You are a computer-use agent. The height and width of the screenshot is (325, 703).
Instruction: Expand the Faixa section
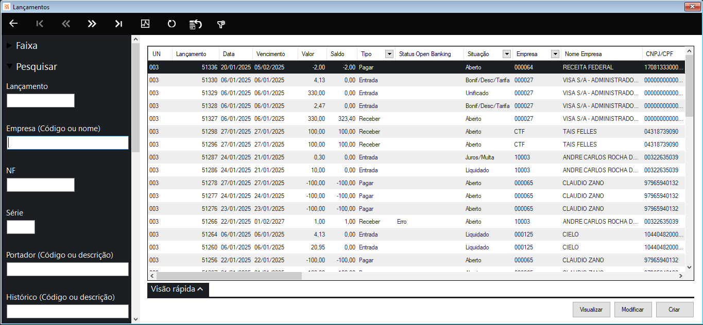click(x=22, y=46)
